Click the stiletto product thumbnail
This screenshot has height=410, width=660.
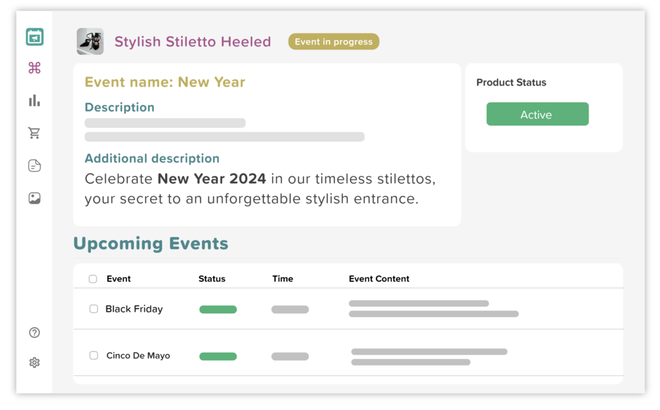tap(90, 41)
